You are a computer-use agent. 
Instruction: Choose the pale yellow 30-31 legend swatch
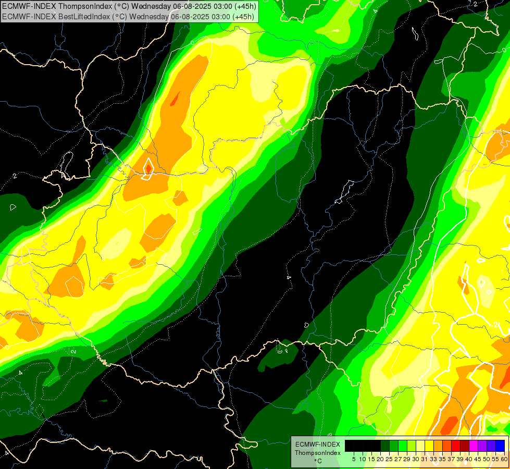point(420,446)
